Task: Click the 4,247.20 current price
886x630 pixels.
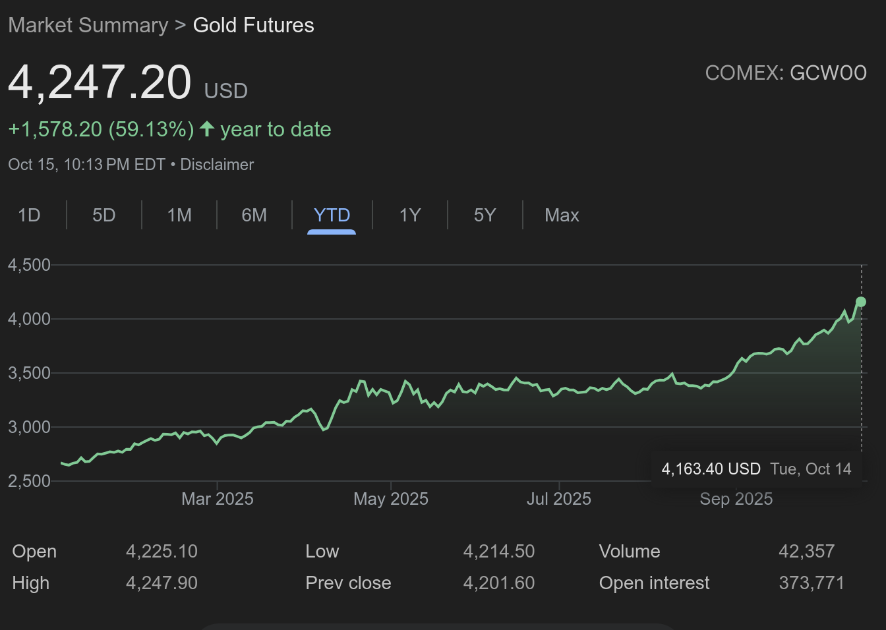Action: (100, 83)
